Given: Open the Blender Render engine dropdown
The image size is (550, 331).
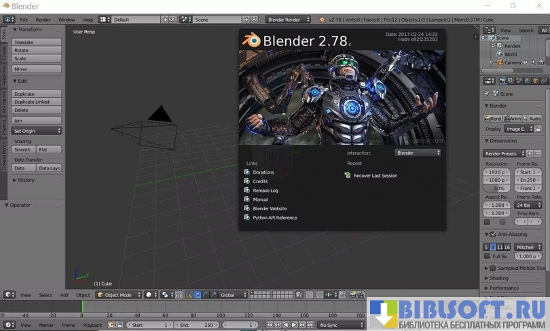Looking at the screenshot, I should click(x=288, y=20).
